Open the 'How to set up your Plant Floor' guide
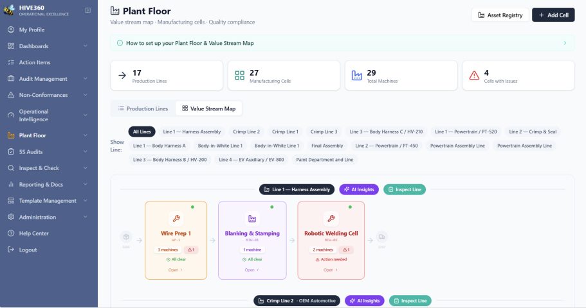This screenshot has height=308, width=586. [190, 43]
